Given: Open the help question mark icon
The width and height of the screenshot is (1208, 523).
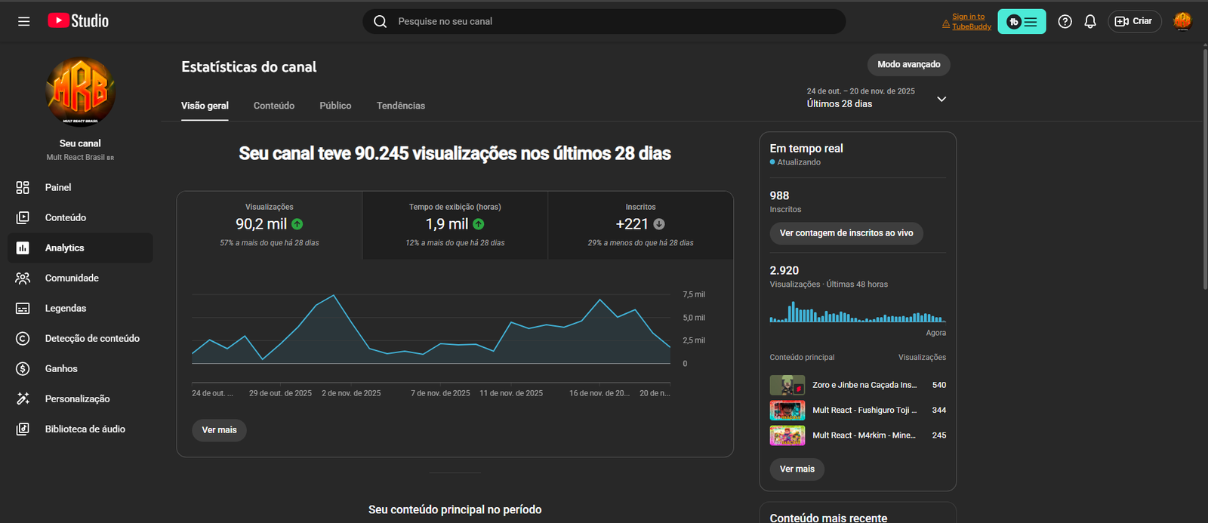Looking at the screenshot, I should tap(1065, 22).
